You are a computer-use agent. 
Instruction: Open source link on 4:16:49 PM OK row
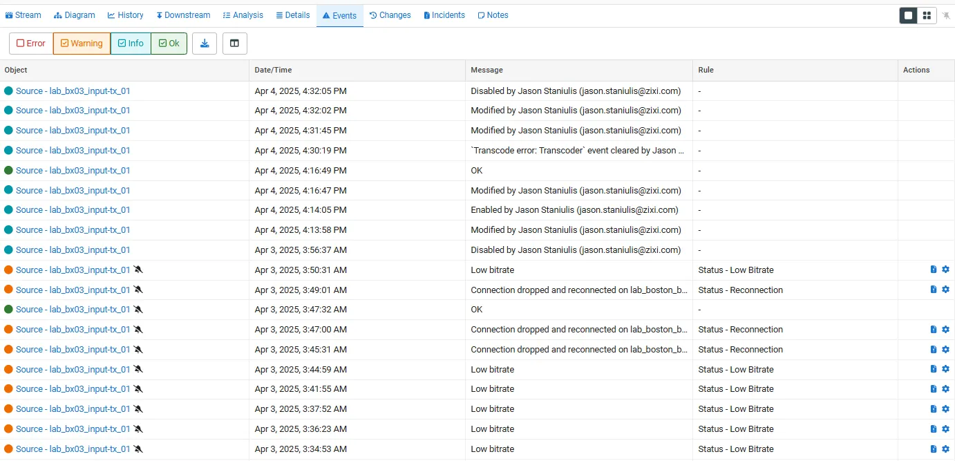73,171
